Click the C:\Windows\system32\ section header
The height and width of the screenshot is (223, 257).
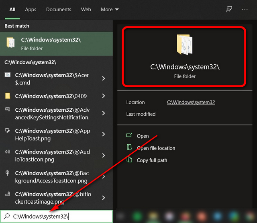click(x=31, y=62)
